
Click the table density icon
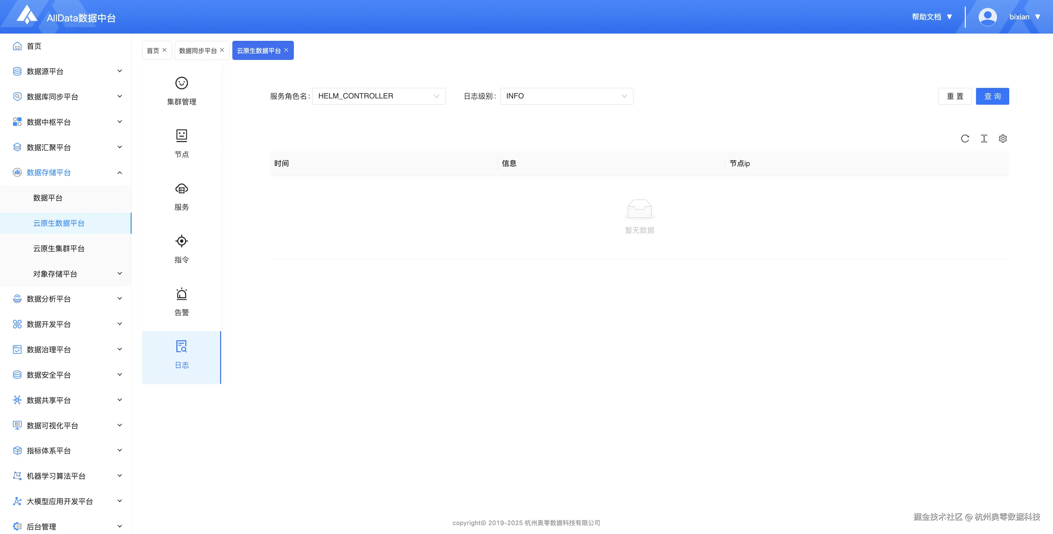[984, 139]
